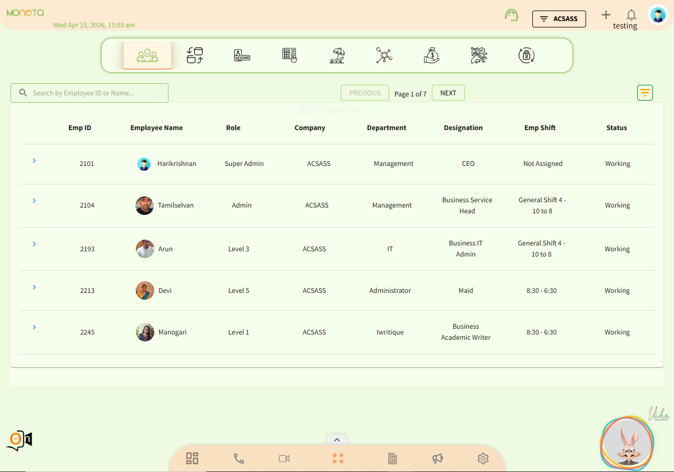Click the Status column header
The image size is (674, 472).
(x=617, y=127)
